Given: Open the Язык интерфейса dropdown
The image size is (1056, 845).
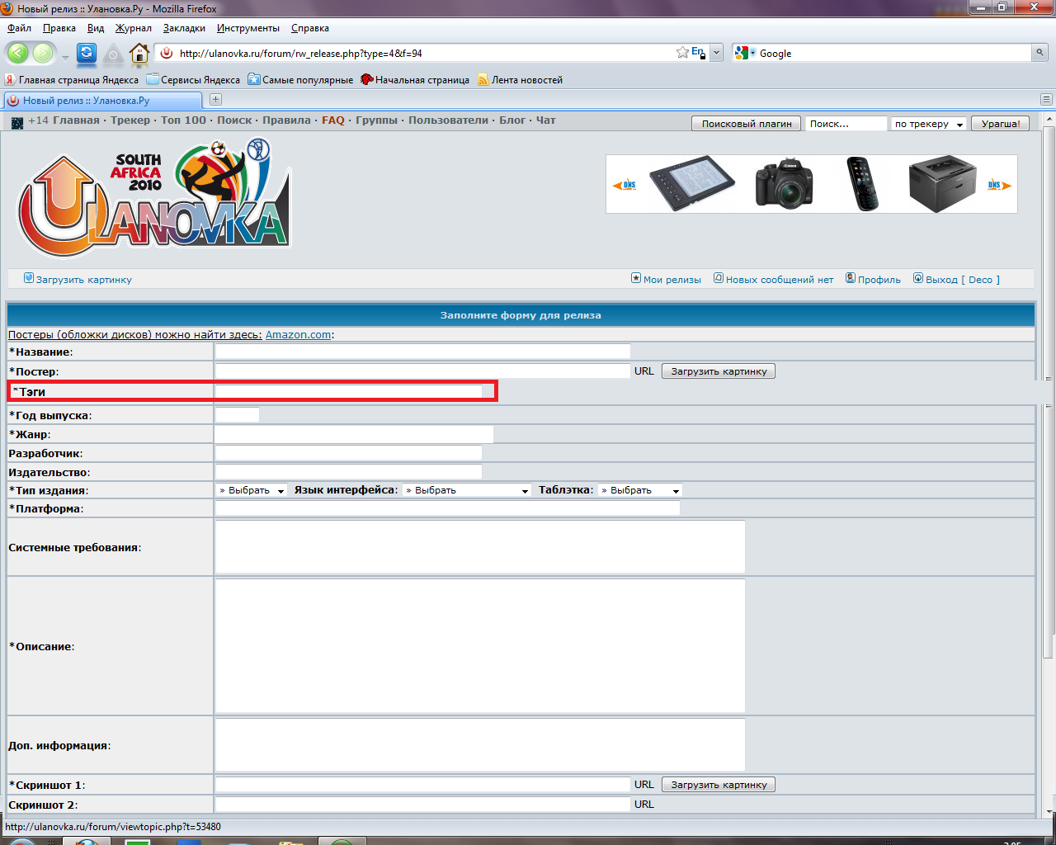Looking at the screenshot, I should 466,490.
